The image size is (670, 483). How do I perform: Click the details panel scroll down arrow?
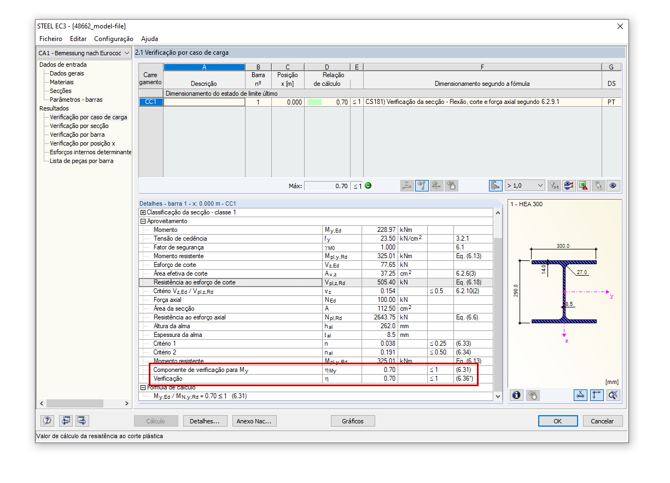(x=497, y=396)
